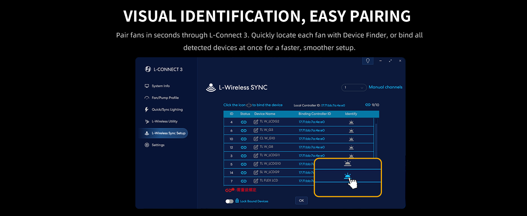Open the channel number dropdown

coord(354,87)
